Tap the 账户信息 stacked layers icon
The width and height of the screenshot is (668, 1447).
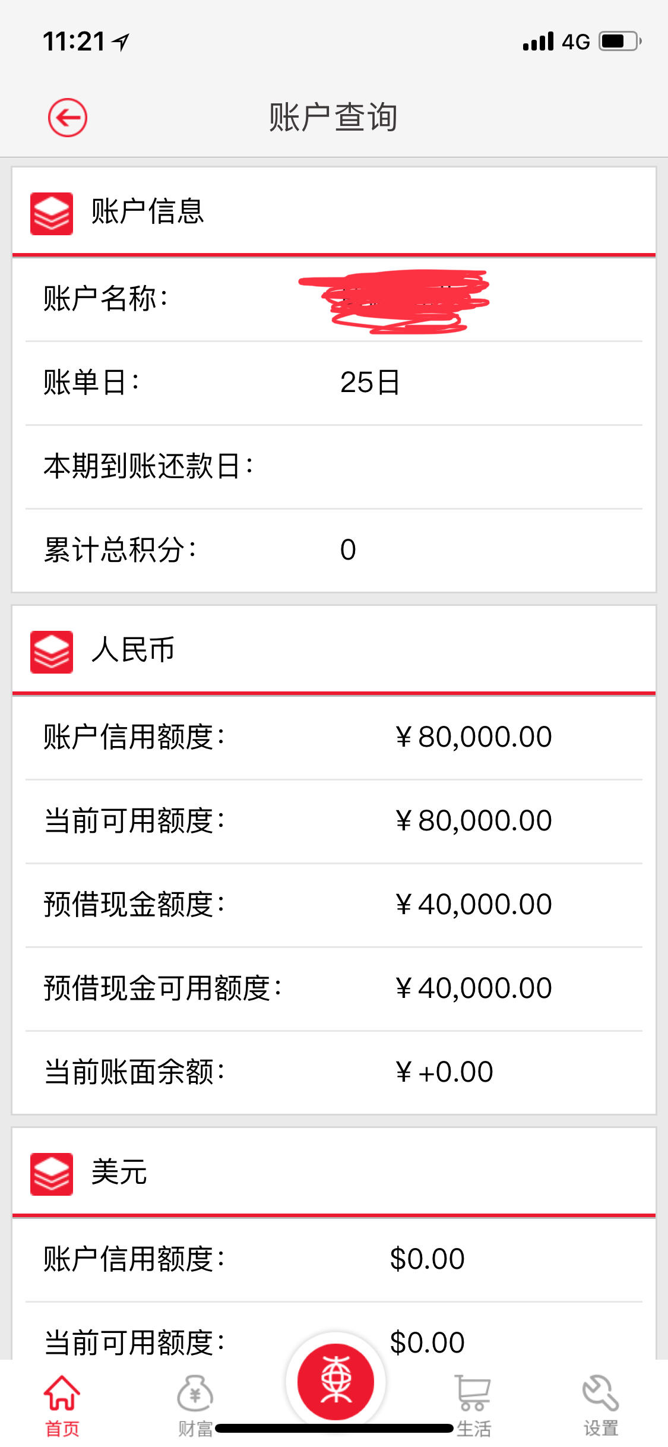point(52,214)
